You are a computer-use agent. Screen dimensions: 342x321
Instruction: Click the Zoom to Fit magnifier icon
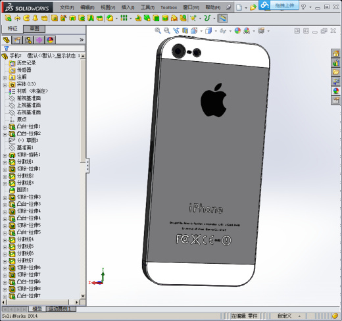coord(158,31)
